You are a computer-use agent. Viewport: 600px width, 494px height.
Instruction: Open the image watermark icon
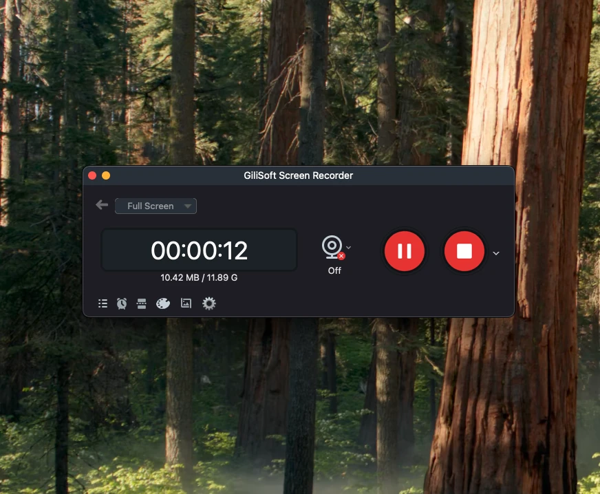[186, 303]
